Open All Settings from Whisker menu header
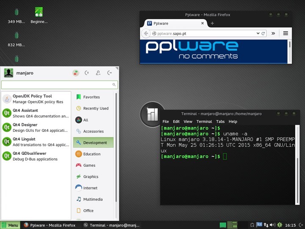 (76, 73)
